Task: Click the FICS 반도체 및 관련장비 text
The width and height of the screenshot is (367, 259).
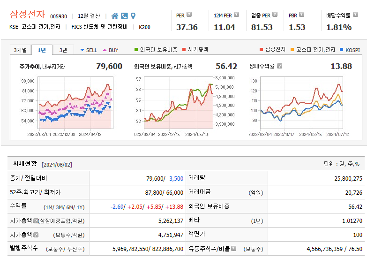Action: pyautogui.click(x=99, y=27)
